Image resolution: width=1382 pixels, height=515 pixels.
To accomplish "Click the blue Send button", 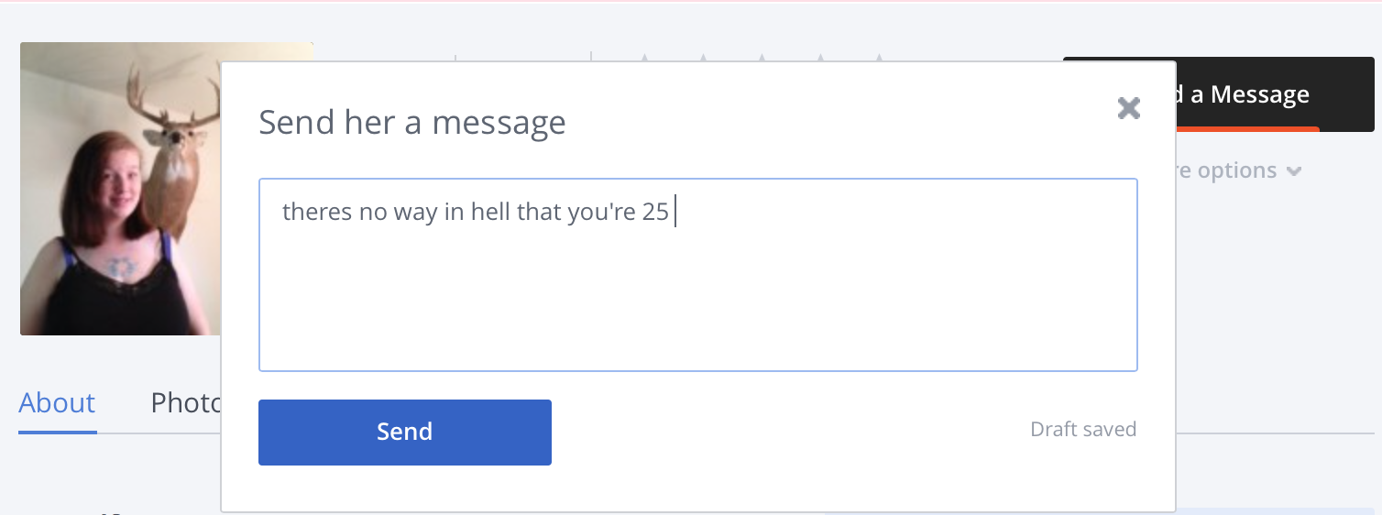I will pyautogui.click(x=404, y=432).
